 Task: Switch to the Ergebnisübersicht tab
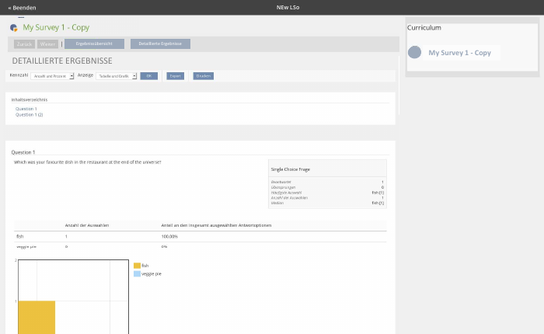(x=94, y=44)
